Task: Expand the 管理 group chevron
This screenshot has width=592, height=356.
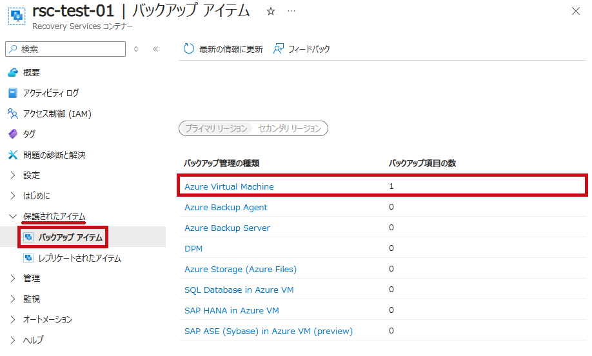Action: 13,278
